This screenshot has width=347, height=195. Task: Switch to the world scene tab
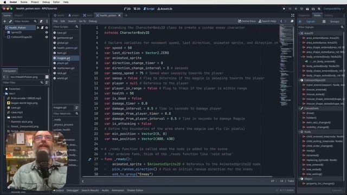(x=59, y=16)
